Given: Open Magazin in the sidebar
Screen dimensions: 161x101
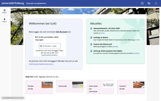Looking at the screenshot, I should (4, 11).
